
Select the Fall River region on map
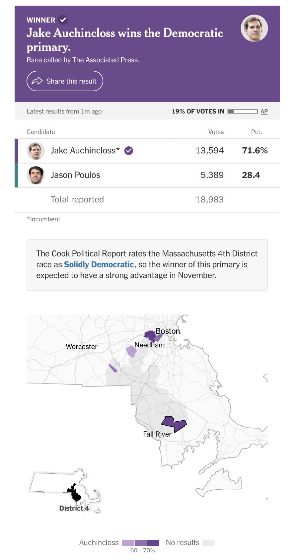174,424
